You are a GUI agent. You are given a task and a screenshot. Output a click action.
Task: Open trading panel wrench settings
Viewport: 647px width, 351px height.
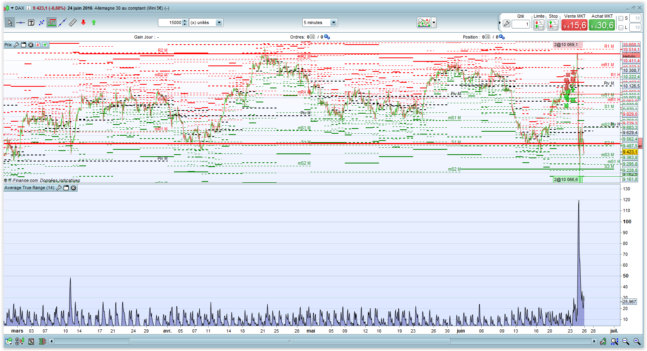(506, 24)
